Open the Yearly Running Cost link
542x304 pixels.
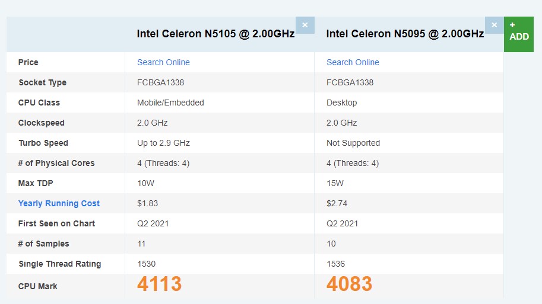coord(59,203)
